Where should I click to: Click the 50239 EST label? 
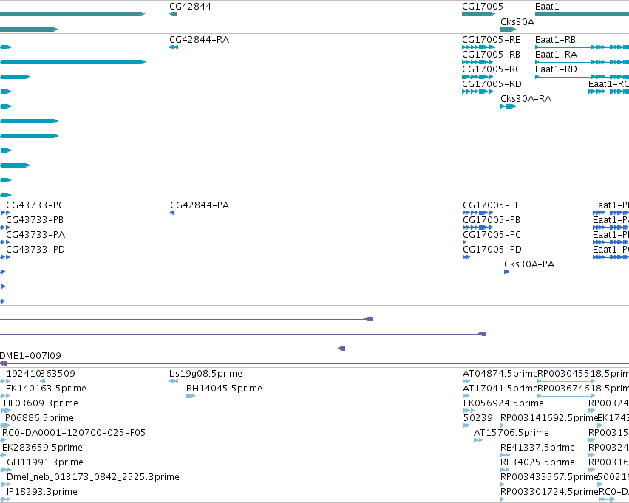(x=478, y=418)
